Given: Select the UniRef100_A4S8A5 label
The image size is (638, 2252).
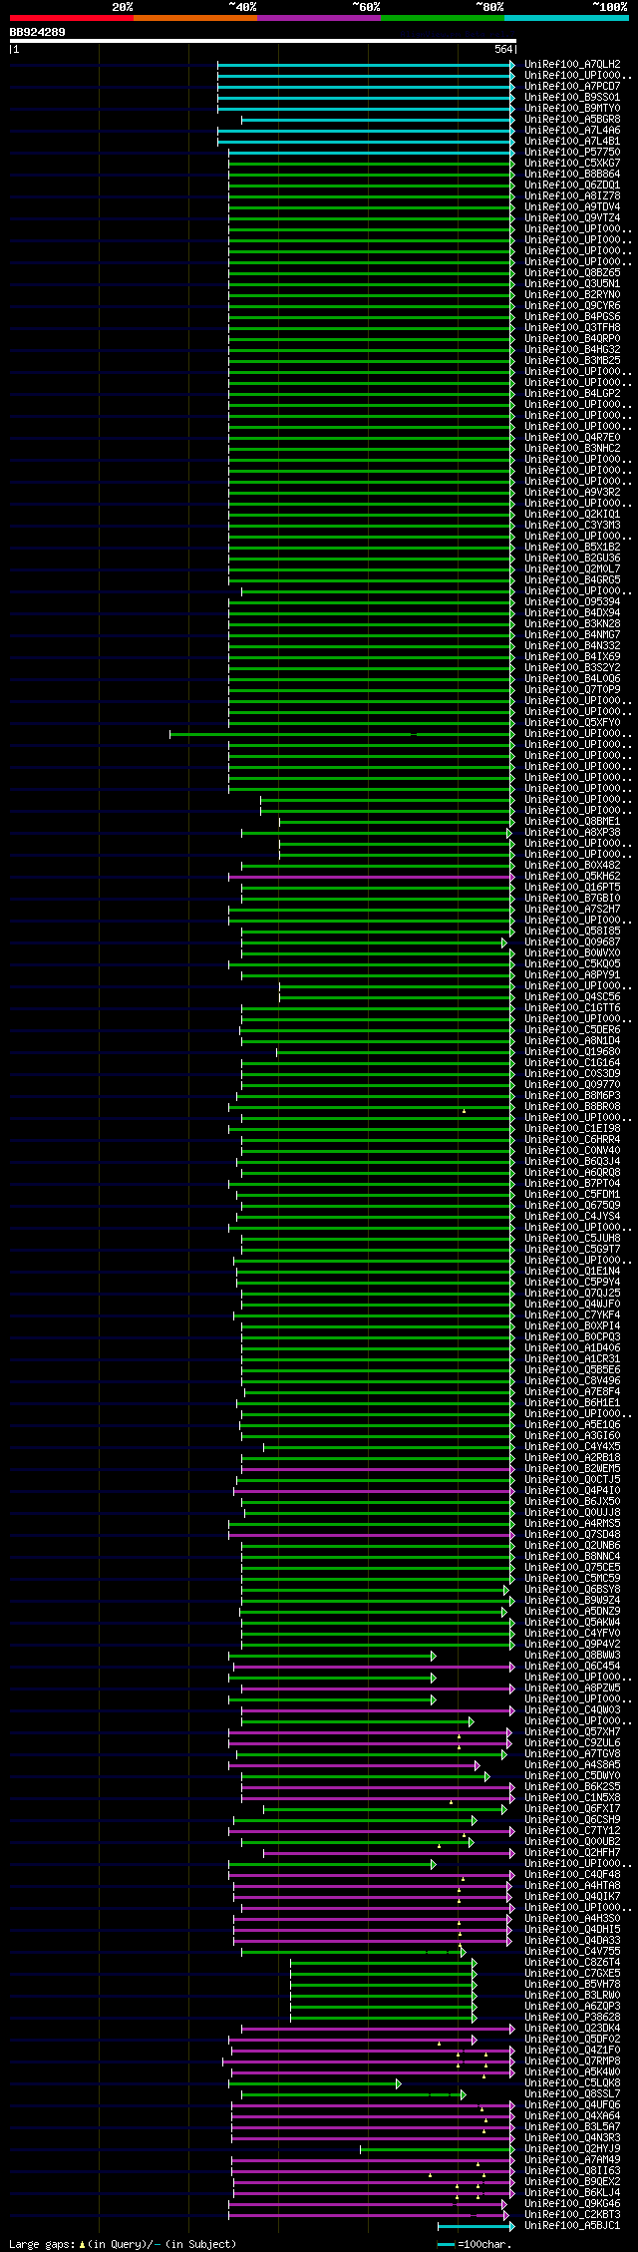Looking at the screenshot, I should (572, 1764).
